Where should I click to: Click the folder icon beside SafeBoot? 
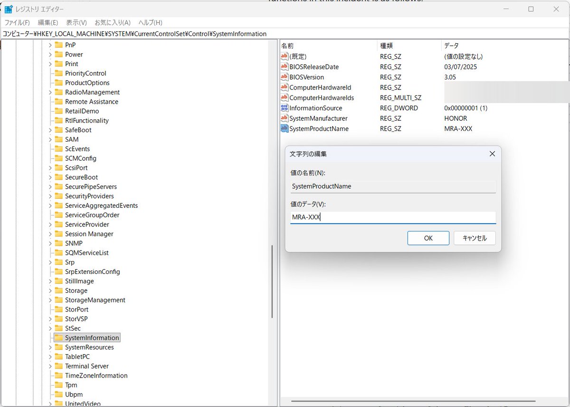click(58, 130)
